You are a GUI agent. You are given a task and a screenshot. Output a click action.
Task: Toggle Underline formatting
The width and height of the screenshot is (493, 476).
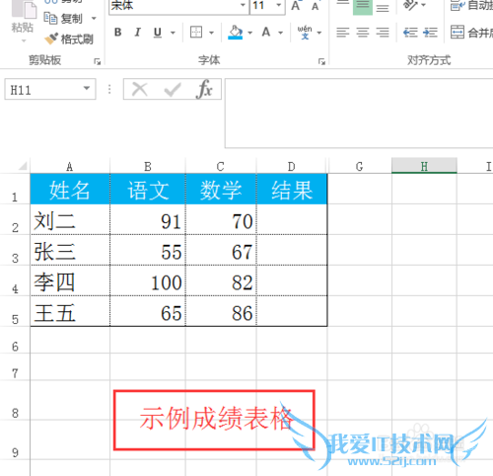coord(158,33)
